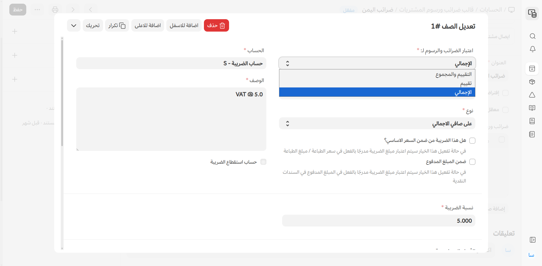Image resolution: width=542 pixels, height=266 pixels.
Task: Open the three-dots more options menu
Action: tap(37, 10)
